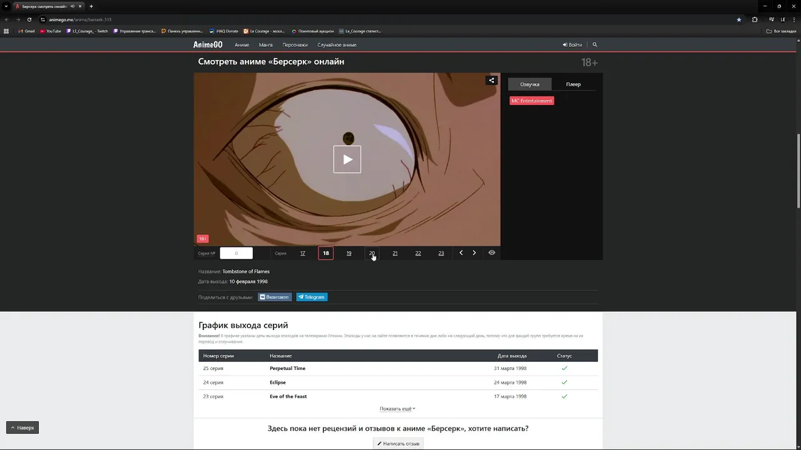Select episode 23

441,253
